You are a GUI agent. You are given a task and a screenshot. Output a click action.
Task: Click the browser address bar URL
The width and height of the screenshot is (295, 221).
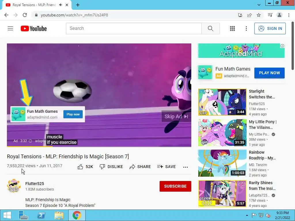coord(74,15)
